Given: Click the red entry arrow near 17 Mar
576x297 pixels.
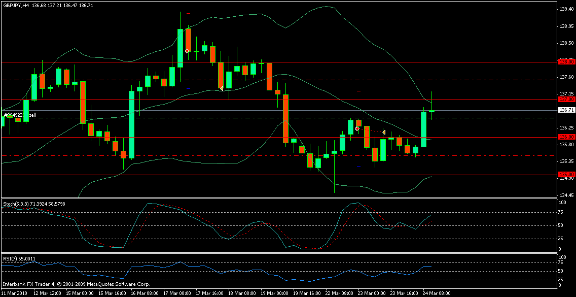Looking at the screenshot, I should coord(187,51).
